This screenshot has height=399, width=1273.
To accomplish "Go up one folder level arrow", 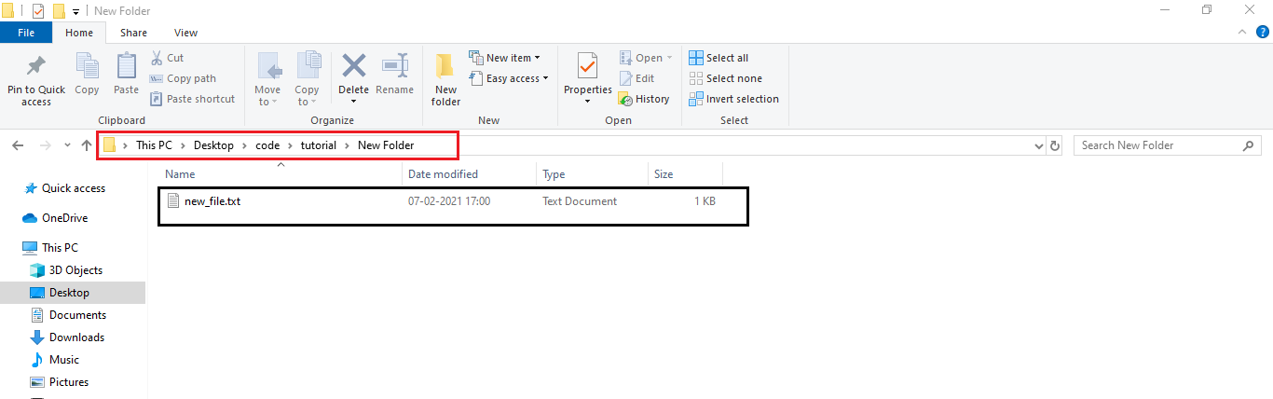I will 87,145.
